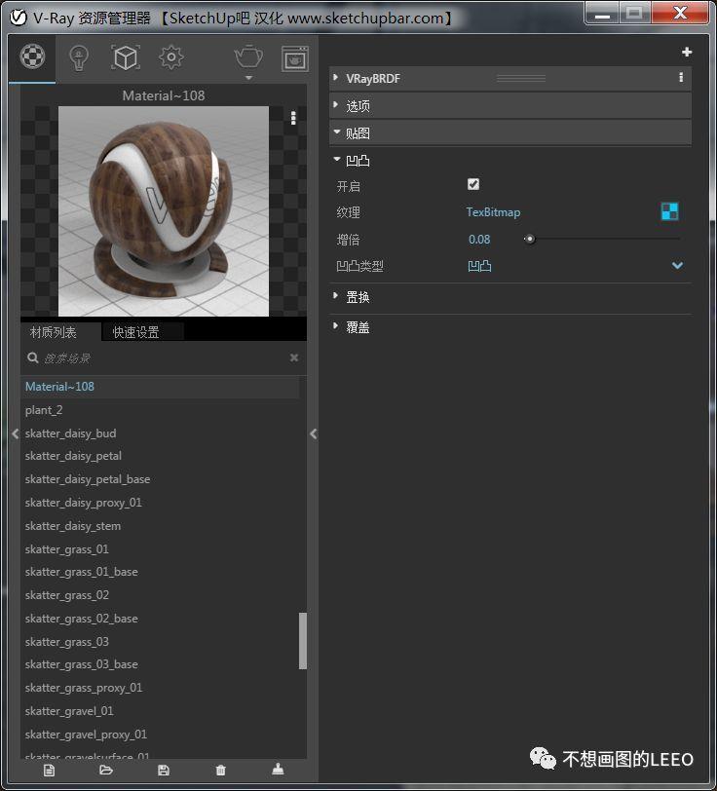Viewport: 717px width, 791px height.
Task: Click the material search input field
Action: point(164,358)
